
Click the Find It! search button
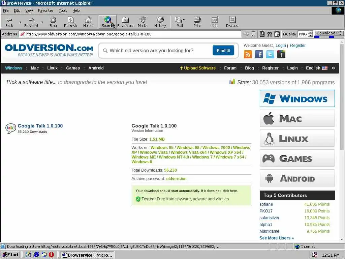pyautogui.click(x=223, y=51)
